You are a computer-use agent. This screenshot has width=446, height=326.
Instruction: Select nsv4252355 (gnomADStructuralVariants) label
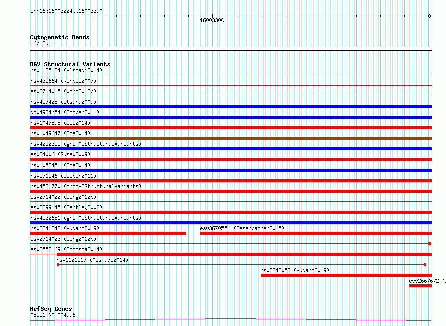pyautogui.click(x=86, y=144)
